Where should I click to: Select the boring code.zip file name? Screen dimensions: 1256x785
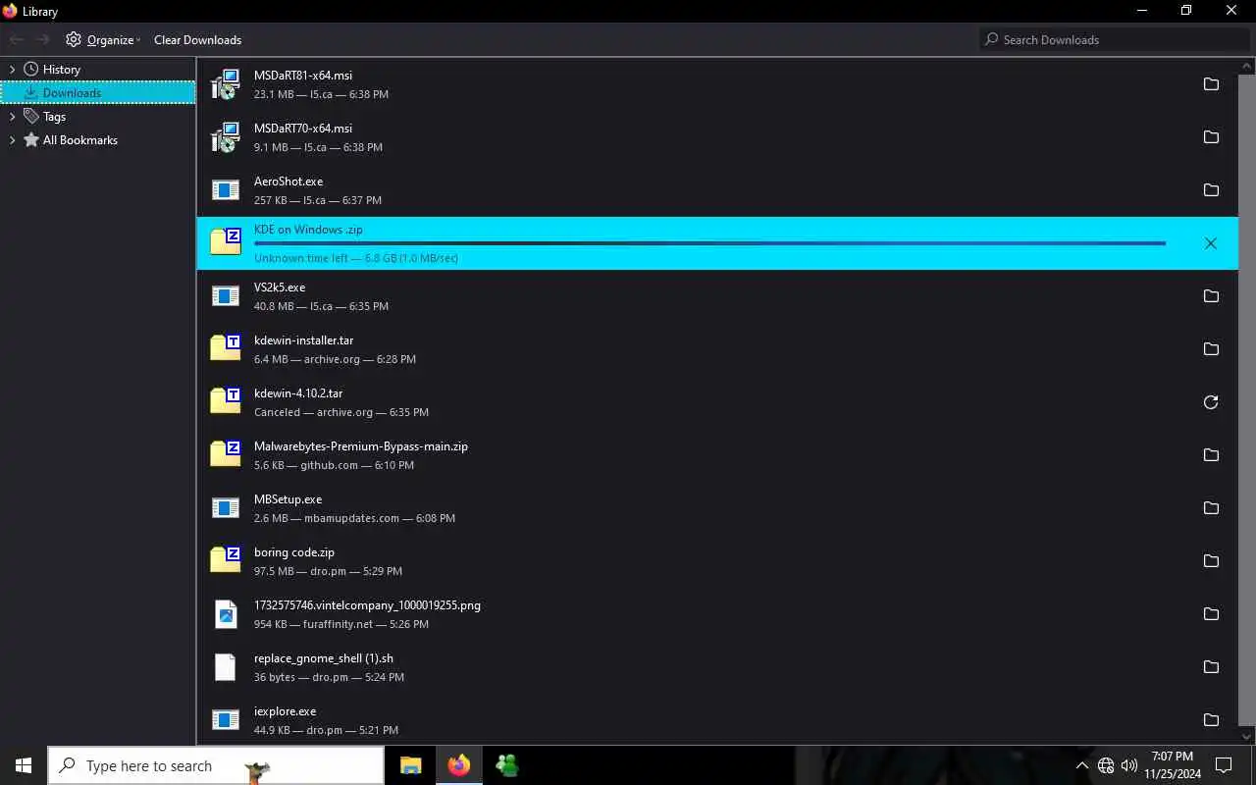click(294, 552)
